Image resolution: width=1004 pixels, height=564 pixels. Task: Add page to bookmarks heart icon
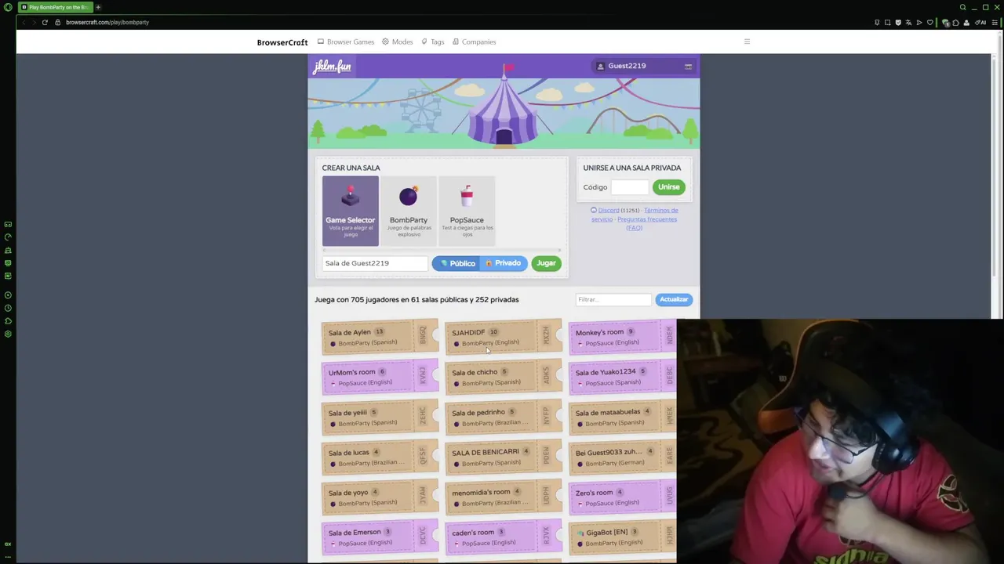pyautogui.click(x=930, y=22)
